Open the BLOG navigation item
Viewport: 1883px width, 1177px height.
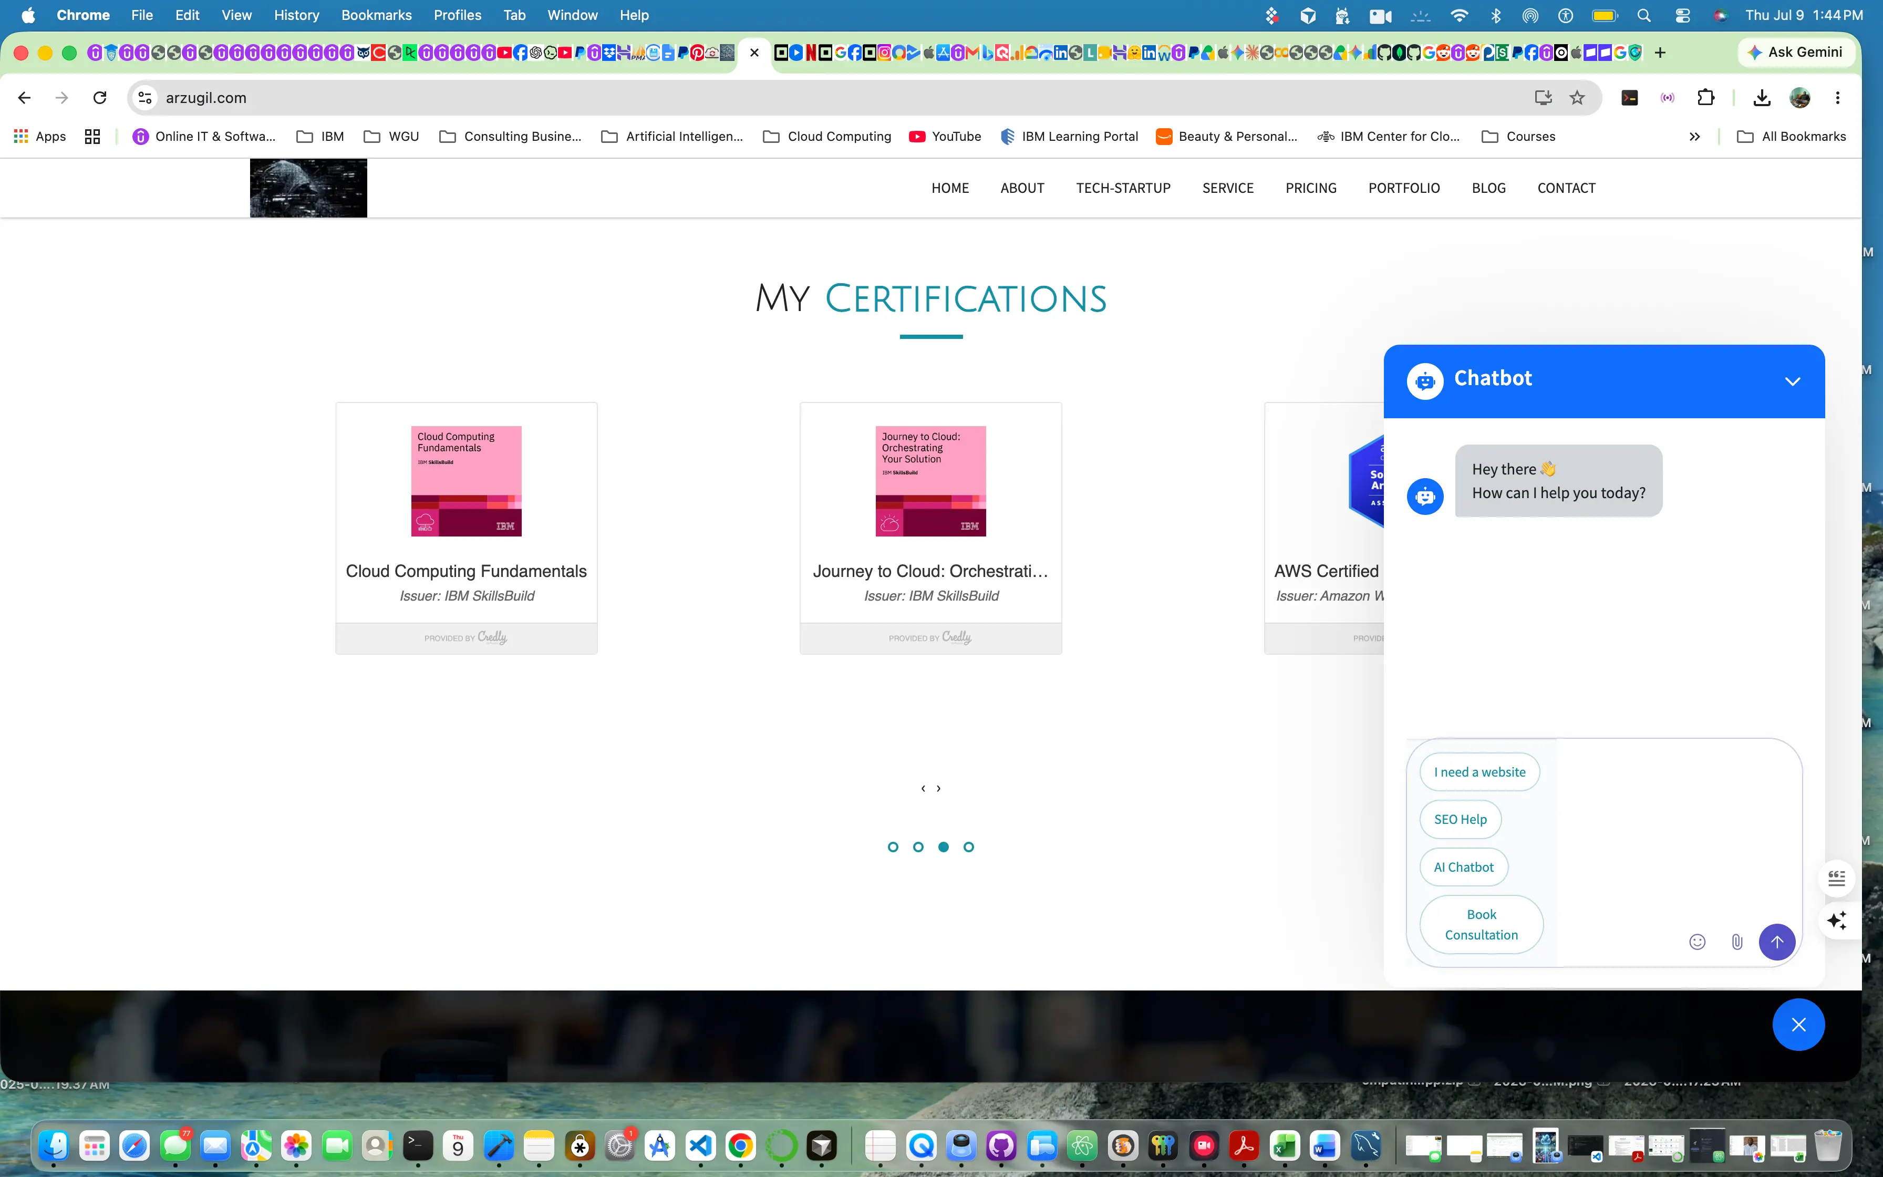coord(1488,189)
